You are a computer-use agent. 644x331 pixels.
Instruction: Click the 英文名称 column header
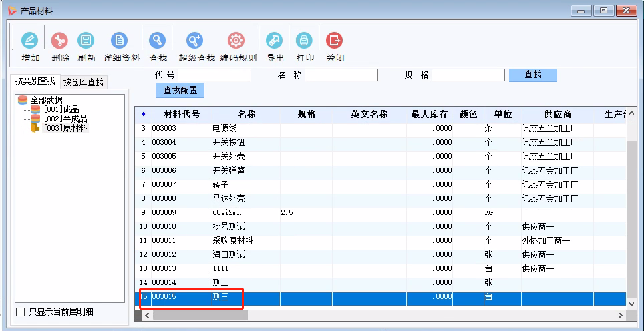point(369,115)
